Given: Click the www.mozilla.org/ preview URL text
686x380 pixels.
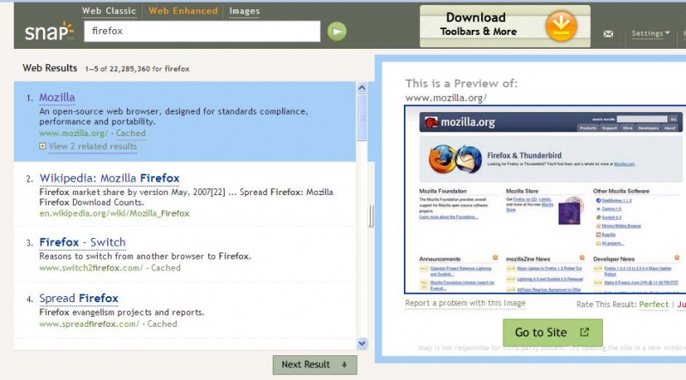Looking at the screenshot, I should coord(446,98).
